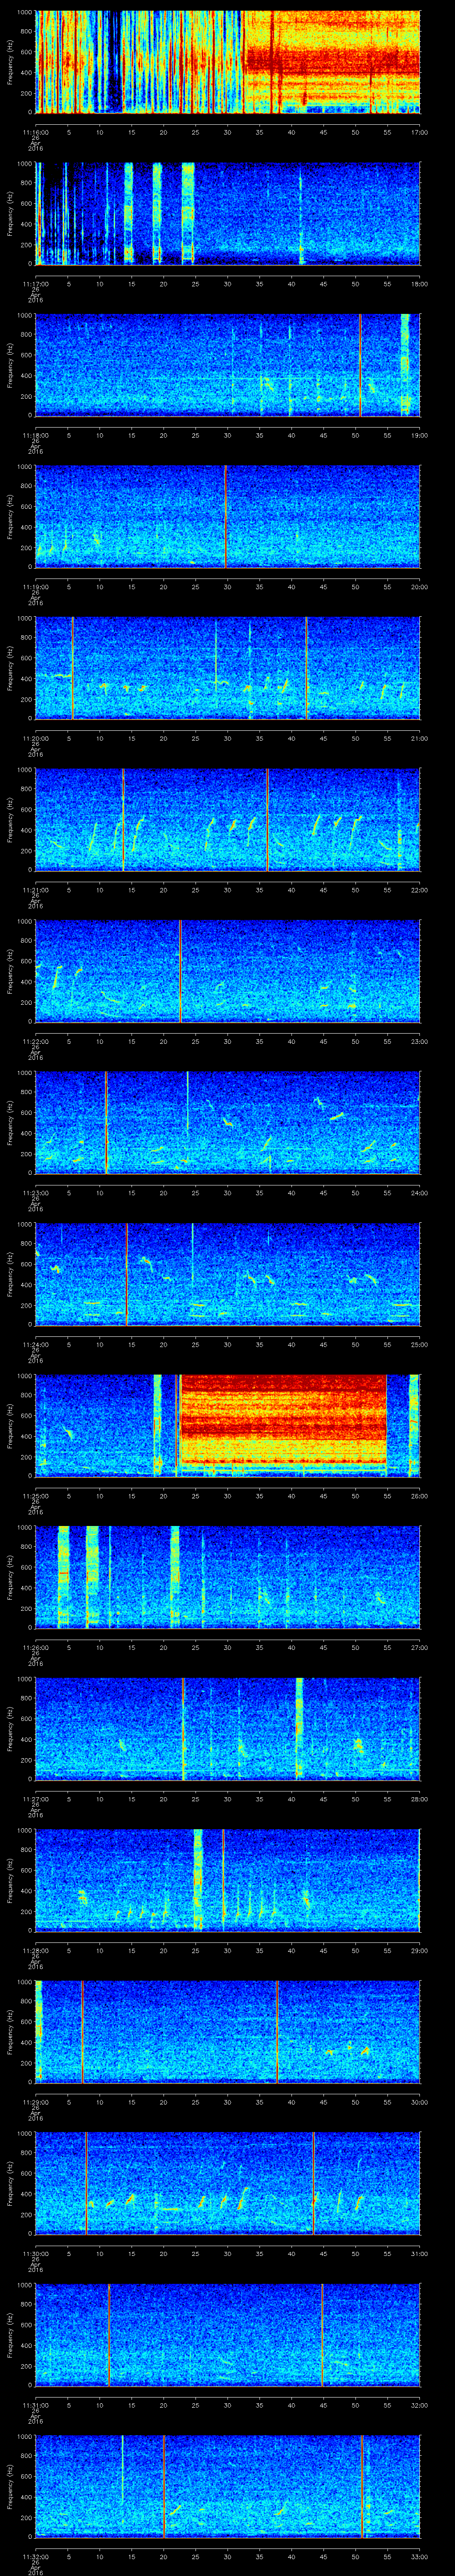Select the '11:21:00' time axis label
The image size is (455, 2576).
pyautogui.click(x=36, y=890)
